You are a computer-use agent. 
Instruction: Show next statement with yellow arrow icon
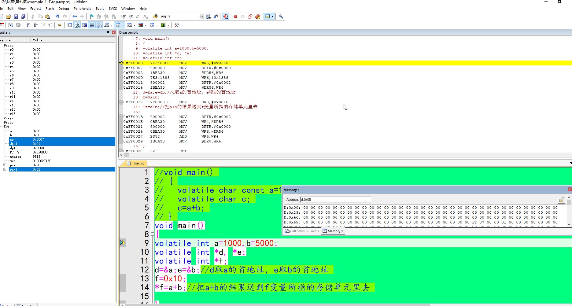(x=60, y=25)
